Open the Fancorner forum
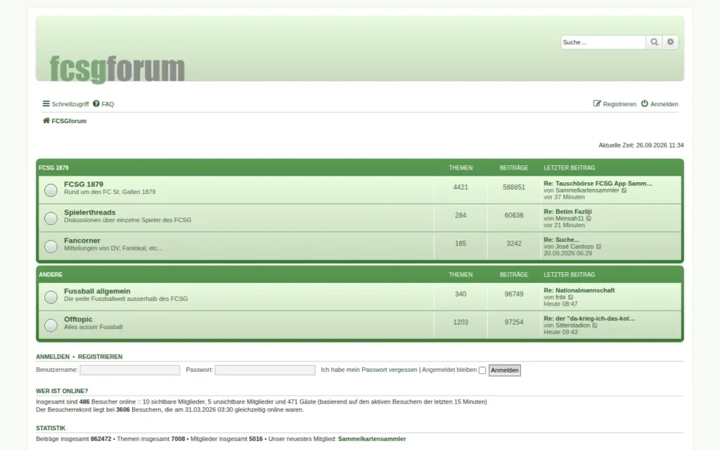This screenshot has height=450, width=720. click(82, 240)
